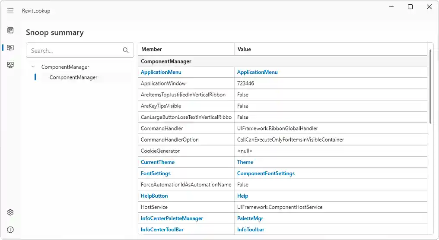This screenshot has height=240, width=439.
Task: Open the Dashboard page icon in sidebar
Action: pos(10,30)
